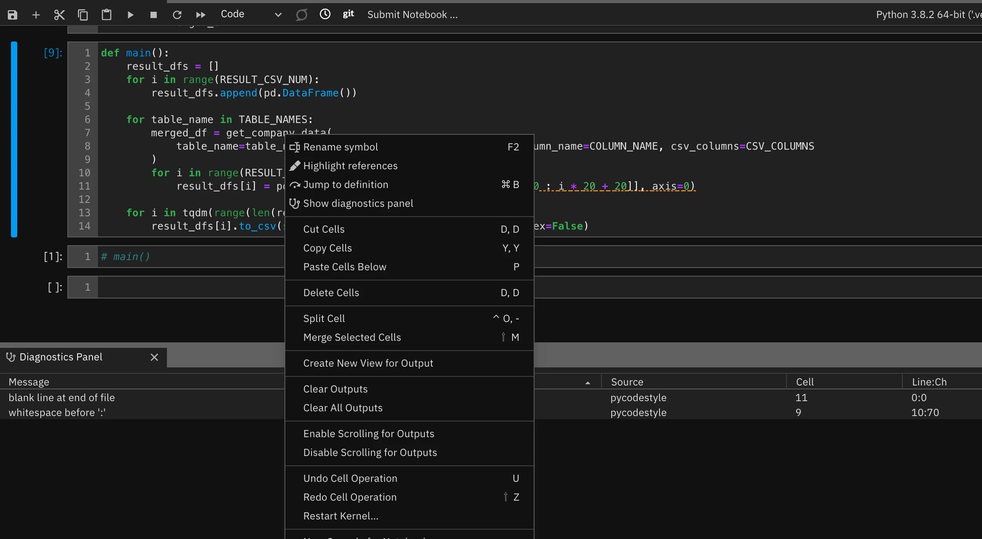Click the 'blank line at end of file' message
The height and width of the screenshot is (539, 982).
[x=62, y=398]
